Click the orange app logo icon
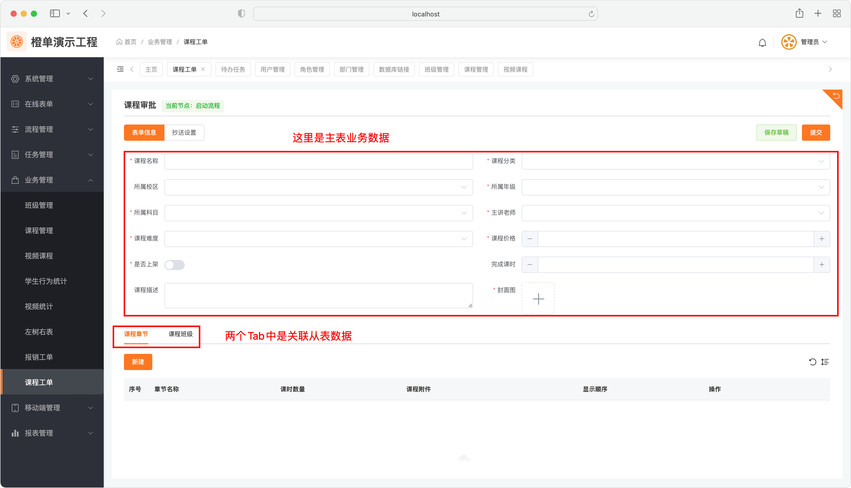 pyautogui.click(x=17, y=42)
